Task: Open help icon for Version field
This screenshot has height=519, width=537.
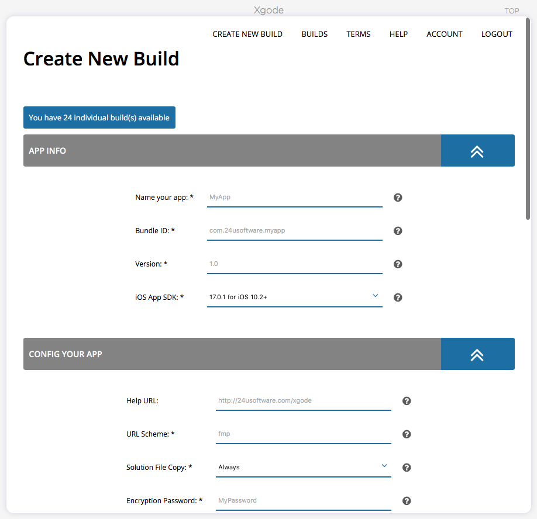Action: (398, 264)
